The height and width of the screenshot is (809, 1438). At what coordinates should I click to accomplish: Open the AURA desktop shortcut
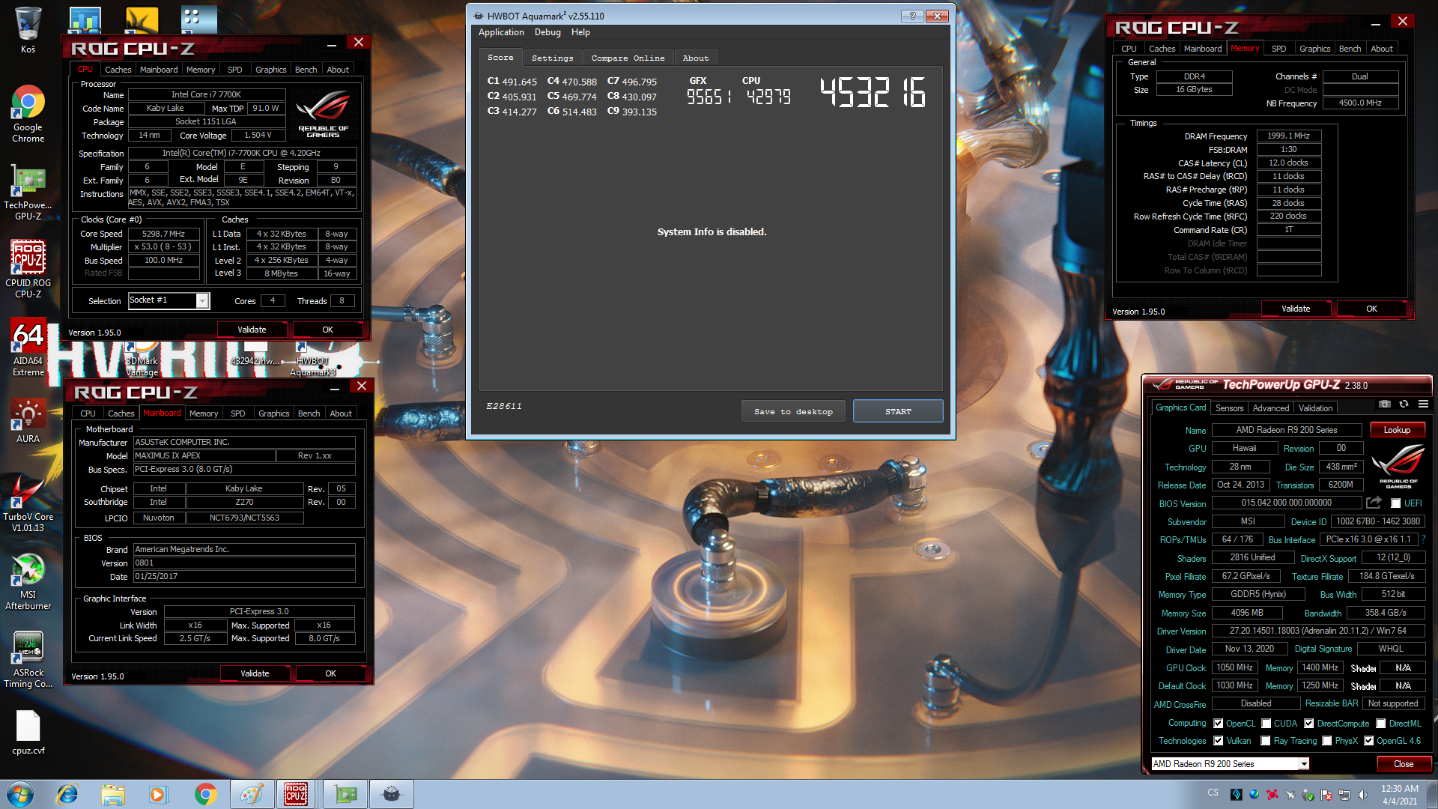pos(28,421)
